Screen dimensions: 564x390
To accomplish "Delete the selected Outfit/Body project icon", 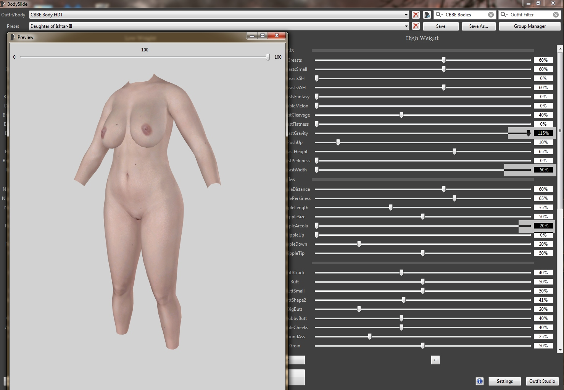I will point(416,15).
